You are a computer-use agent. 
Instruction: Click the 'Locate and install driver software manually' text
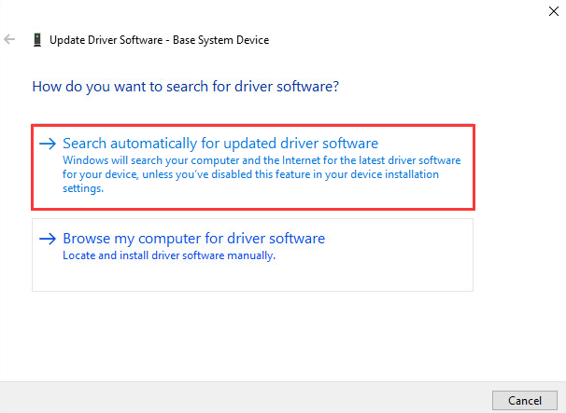click(x=169, y=255)
